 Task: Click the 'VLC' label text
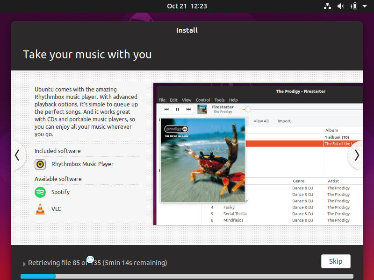pyautogui.click(x=56, y=209)
